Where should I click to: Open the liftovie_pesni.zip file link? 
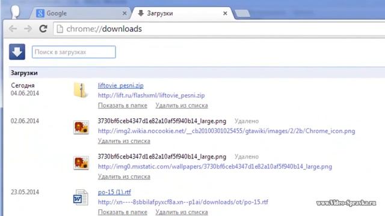[121, 85]
